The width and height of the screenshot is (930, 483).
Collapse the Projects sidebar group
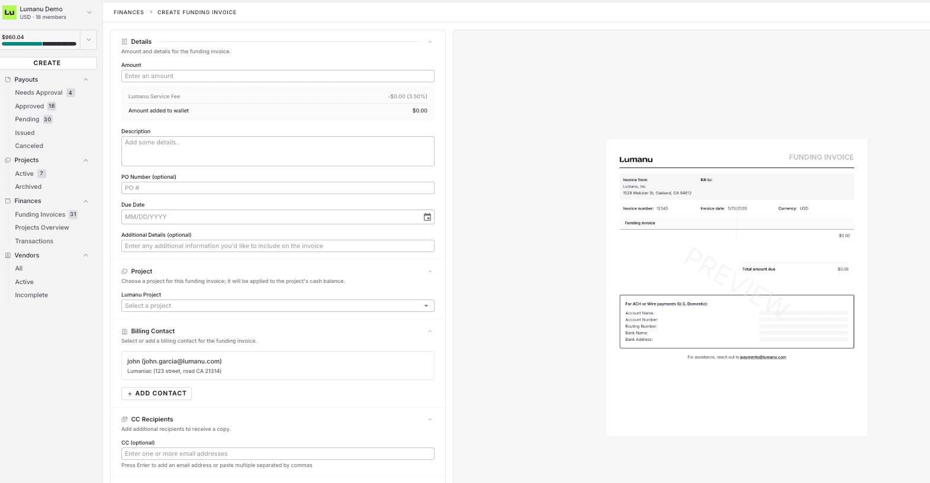point(86,160)
